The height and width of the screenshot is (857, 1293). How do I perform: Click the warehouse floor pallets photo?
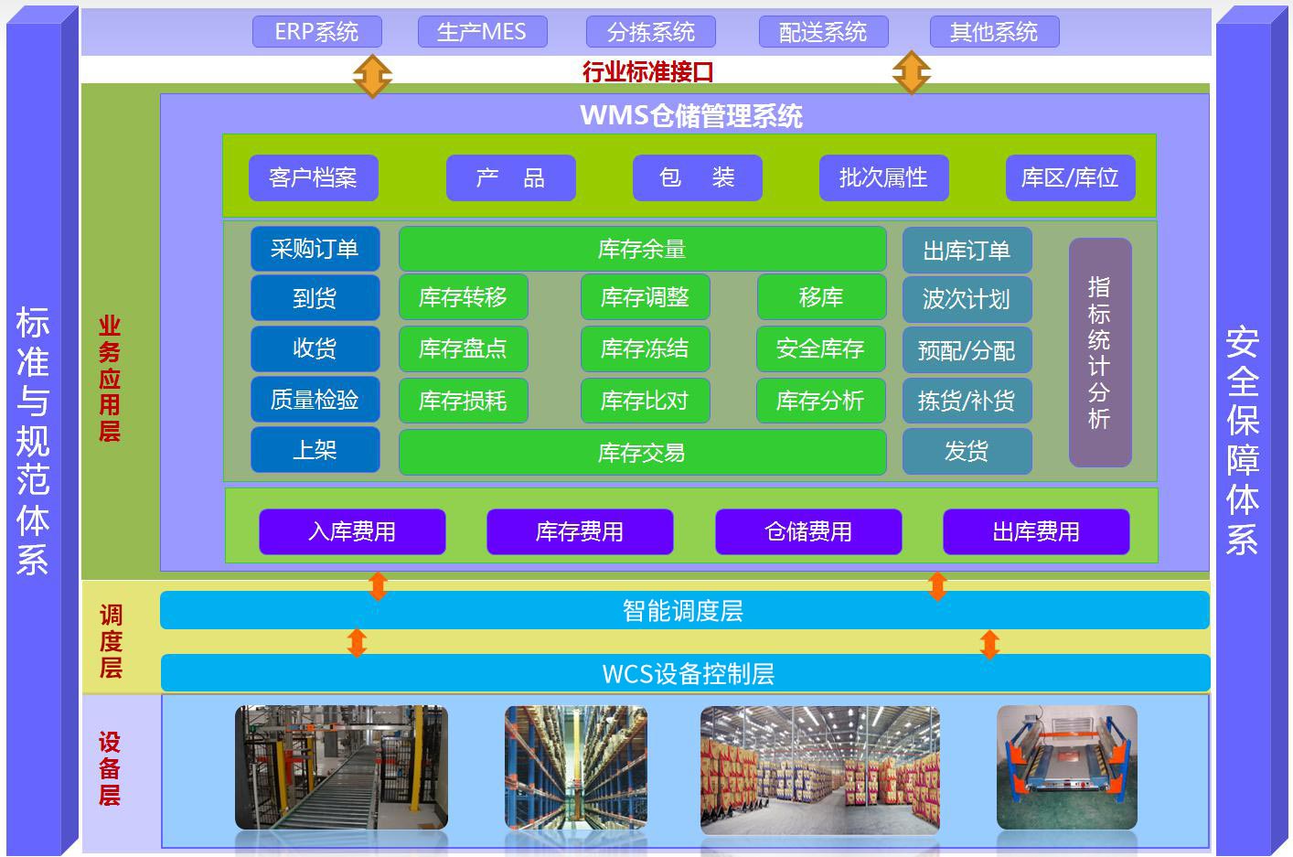(x=819, y=768)
